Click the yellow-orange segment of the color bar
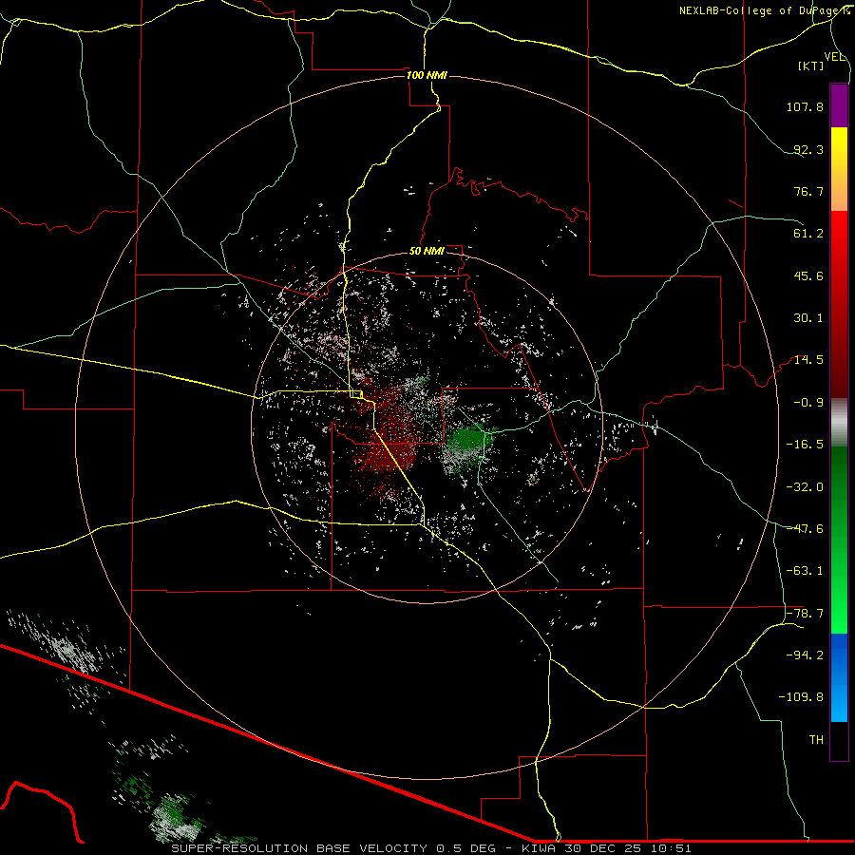 [x=839, y=169]
